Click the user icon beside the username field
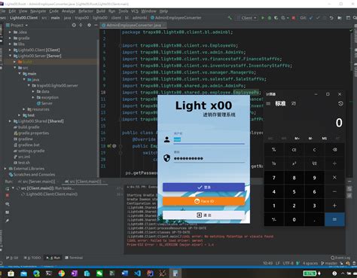 tap(166, 139)
